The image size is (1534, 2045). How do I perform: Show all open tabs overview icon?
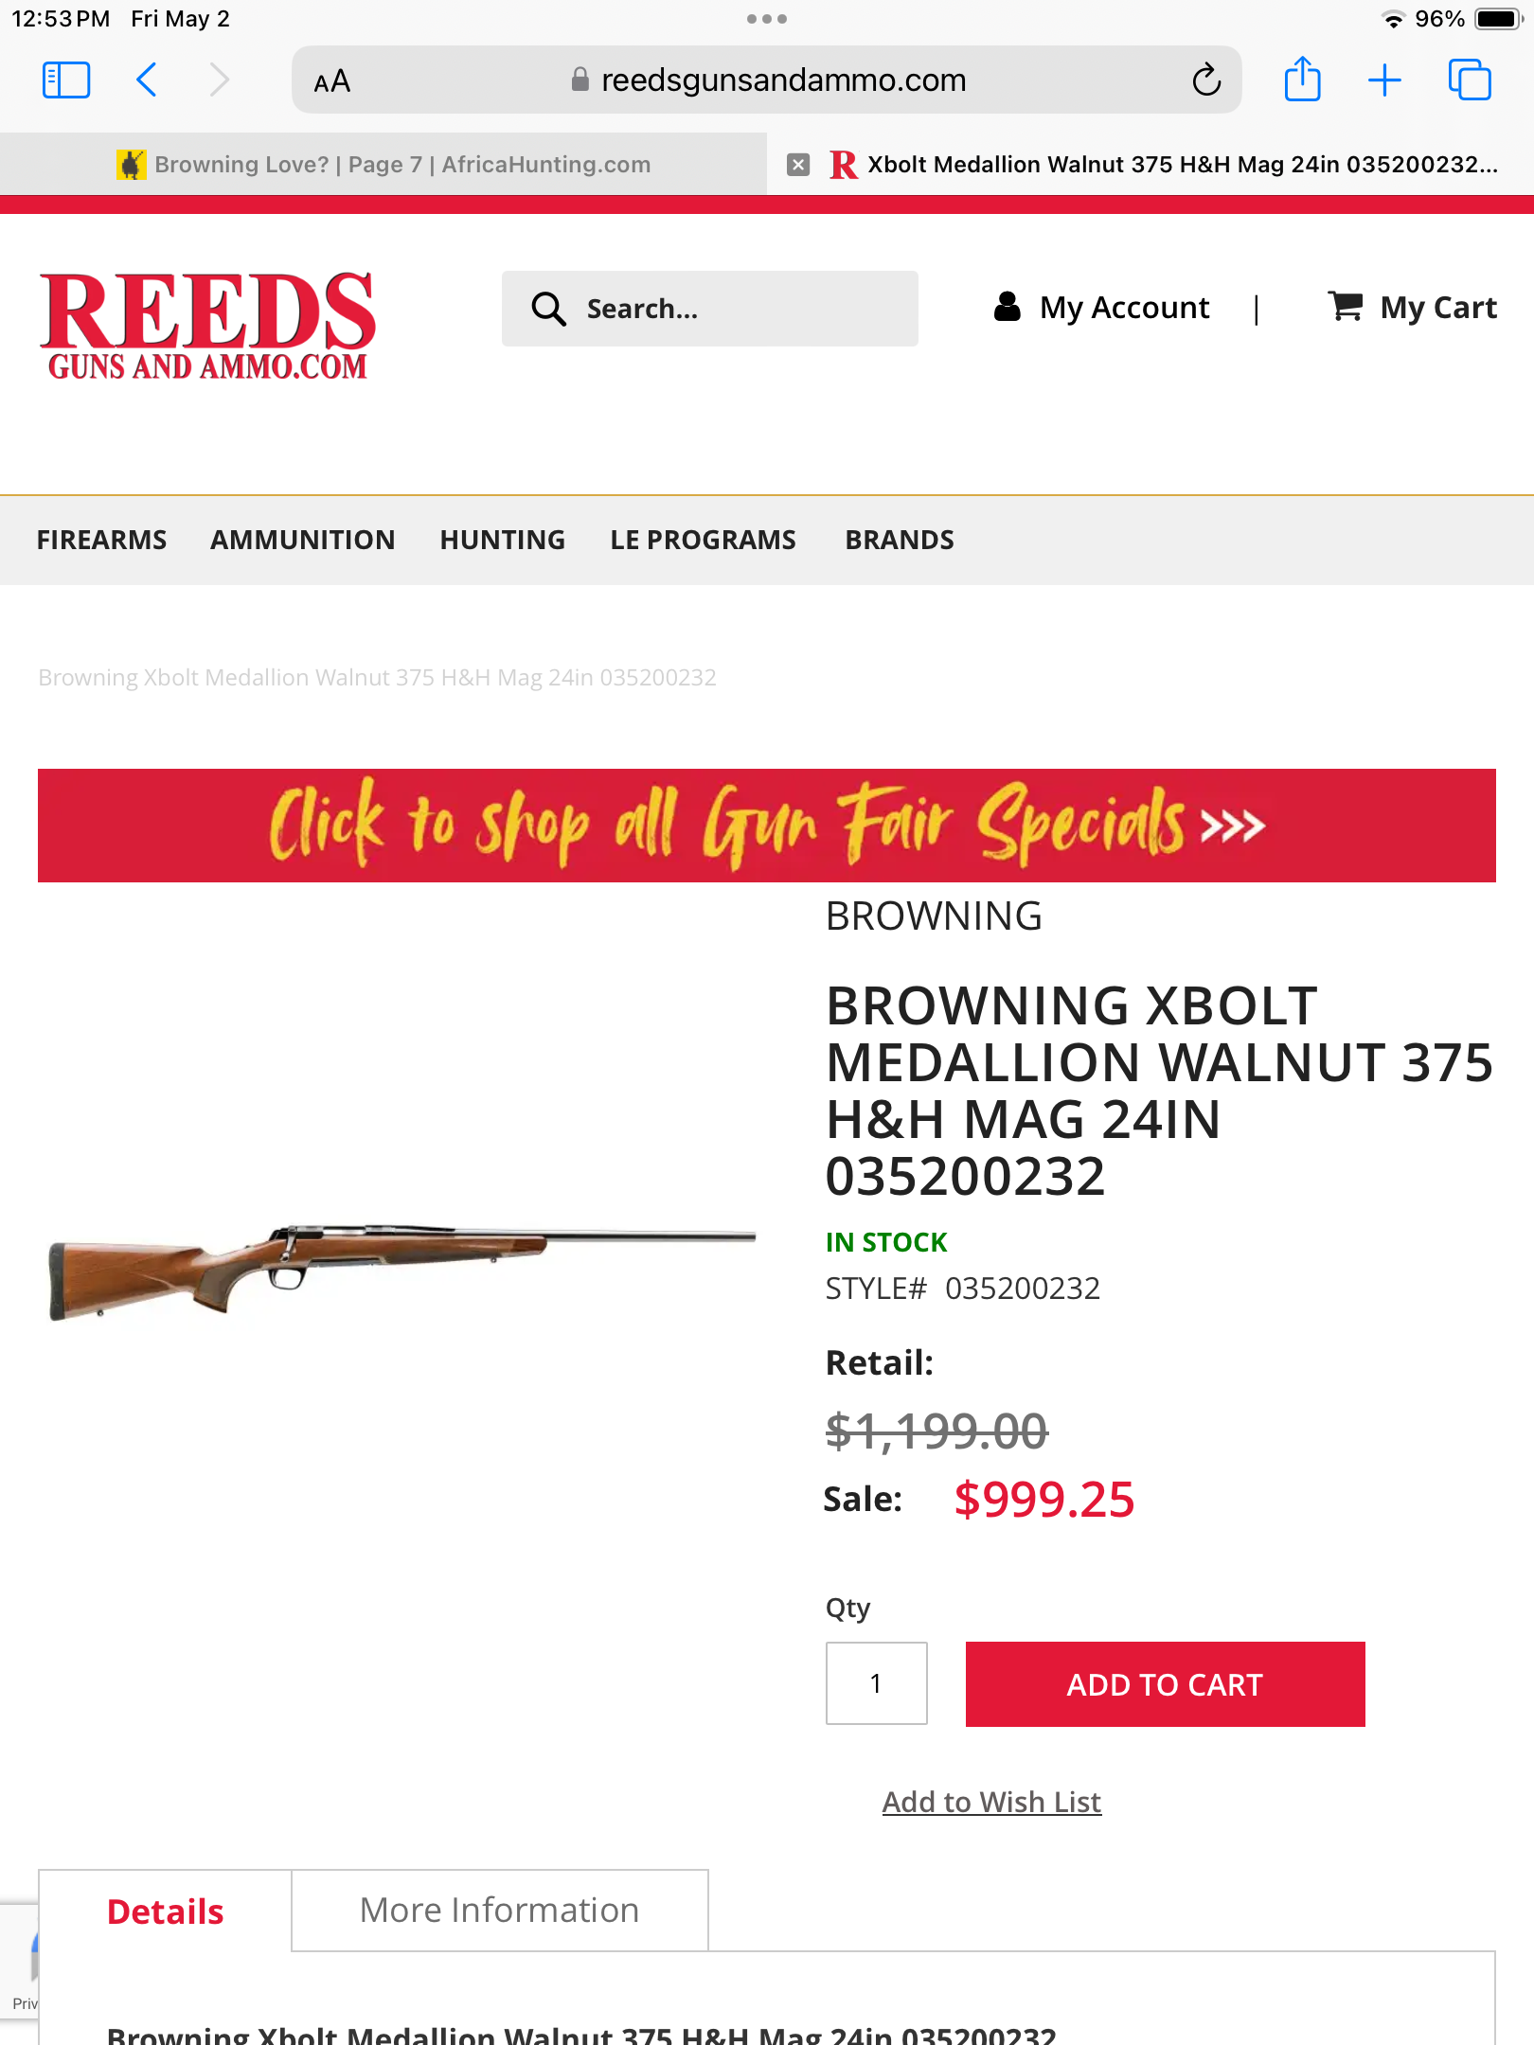pyautogui.click(x=1469, y=80)
